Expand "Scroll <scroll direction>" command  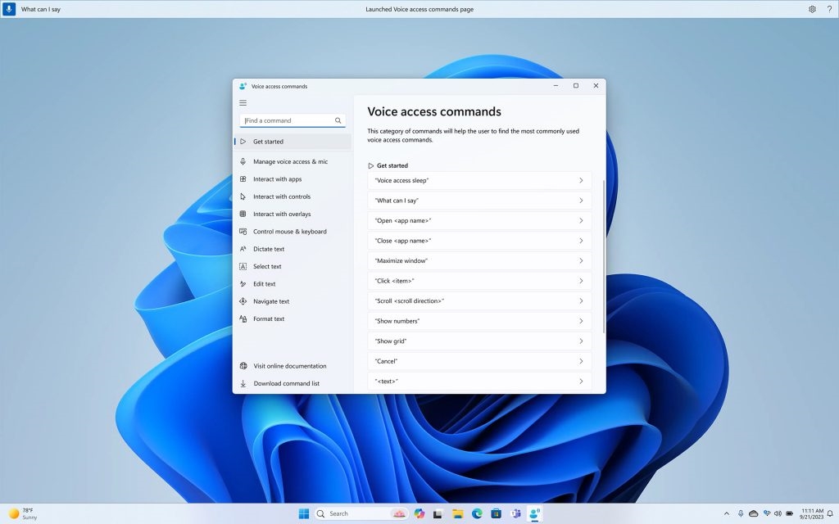pos(479,300)
